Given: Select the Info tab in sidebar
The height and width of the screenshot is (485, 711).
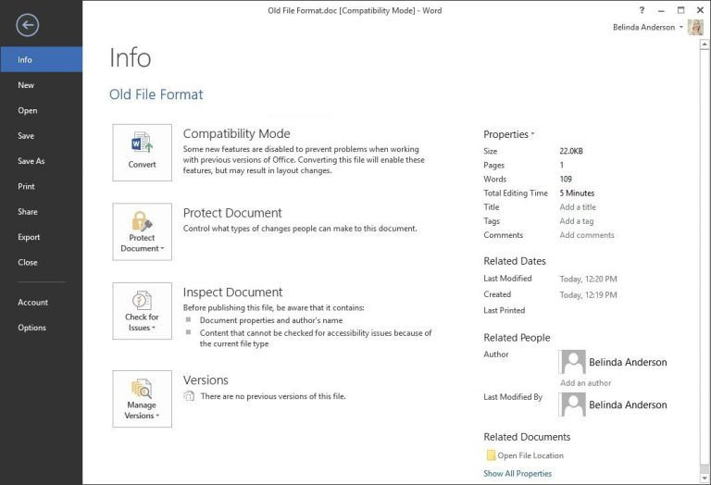Looking at the screenshot, I should (42, 59).
